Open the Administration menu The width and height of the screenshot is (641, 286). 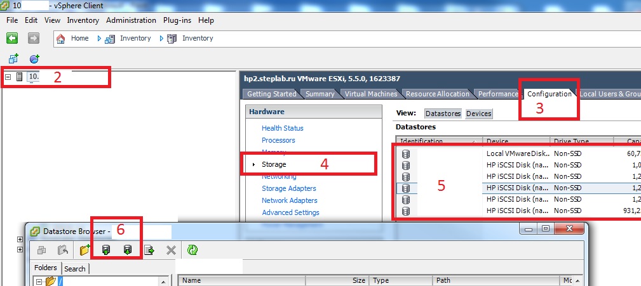(132, 20)
